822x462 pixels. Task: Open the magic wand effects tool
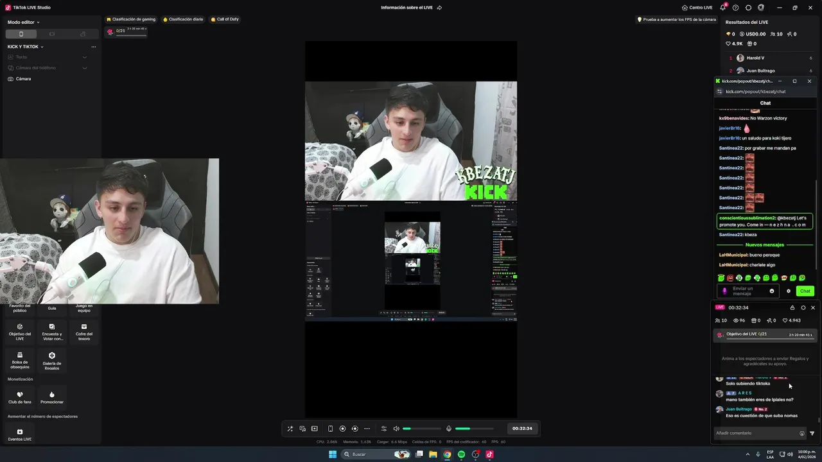[x=290, y=429]
